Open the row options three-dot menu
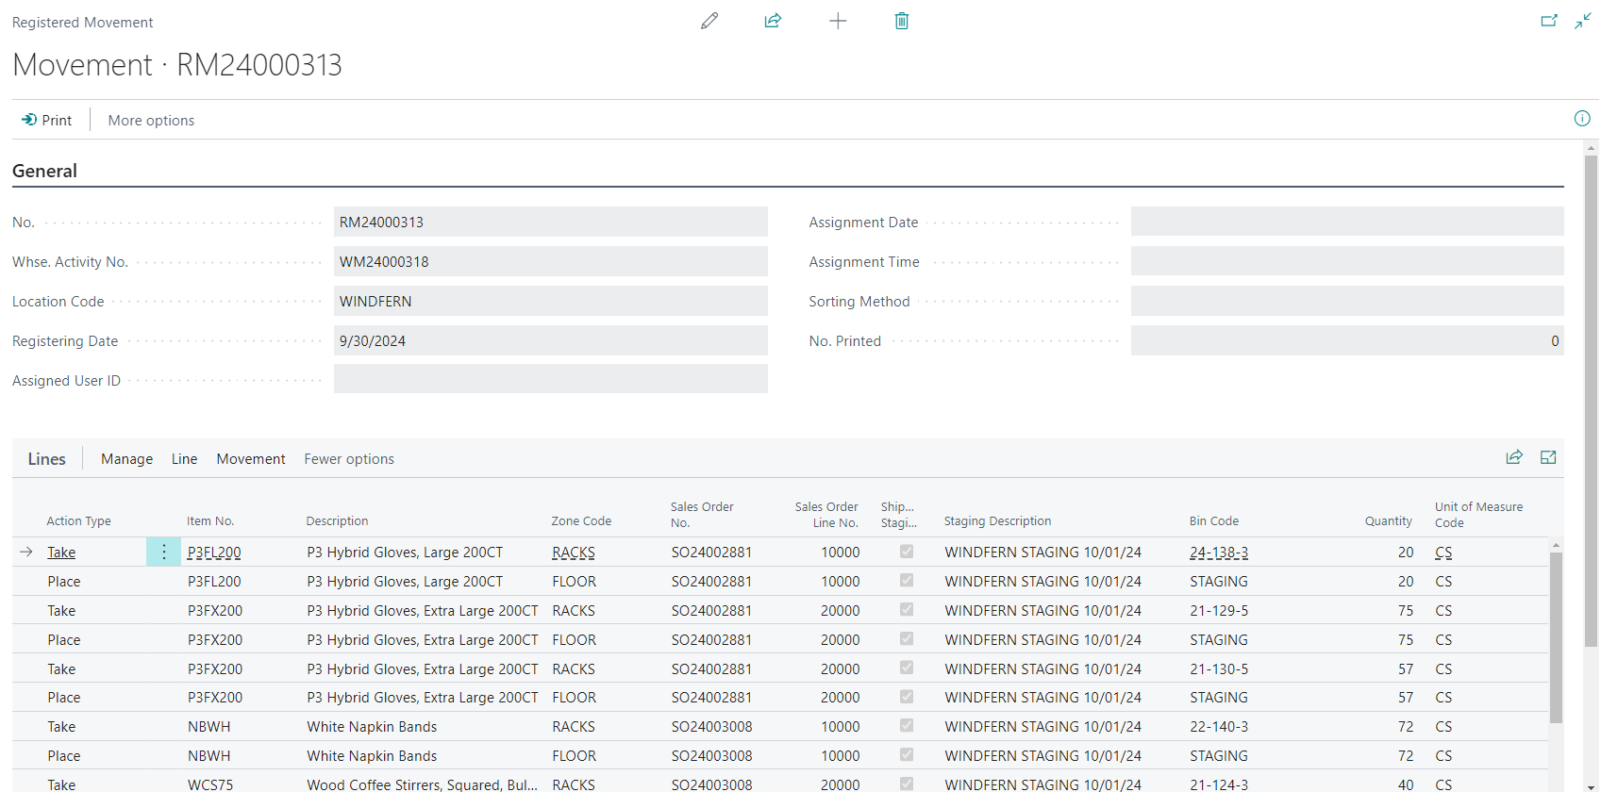This screenshot has width=1618, height=792. pos(164,552)
